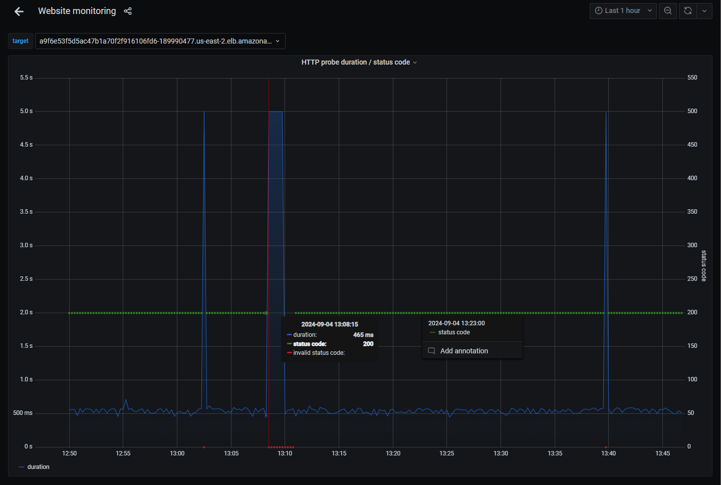
Task: Click the refresh dashboard icon
Action: coord(687,11)
